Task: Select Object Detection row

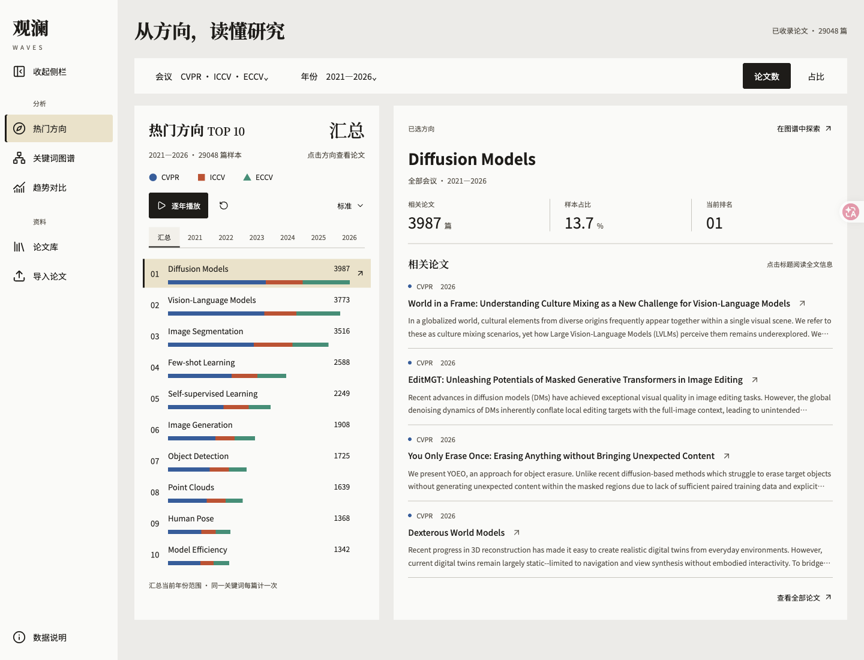Action: (257, 461)
